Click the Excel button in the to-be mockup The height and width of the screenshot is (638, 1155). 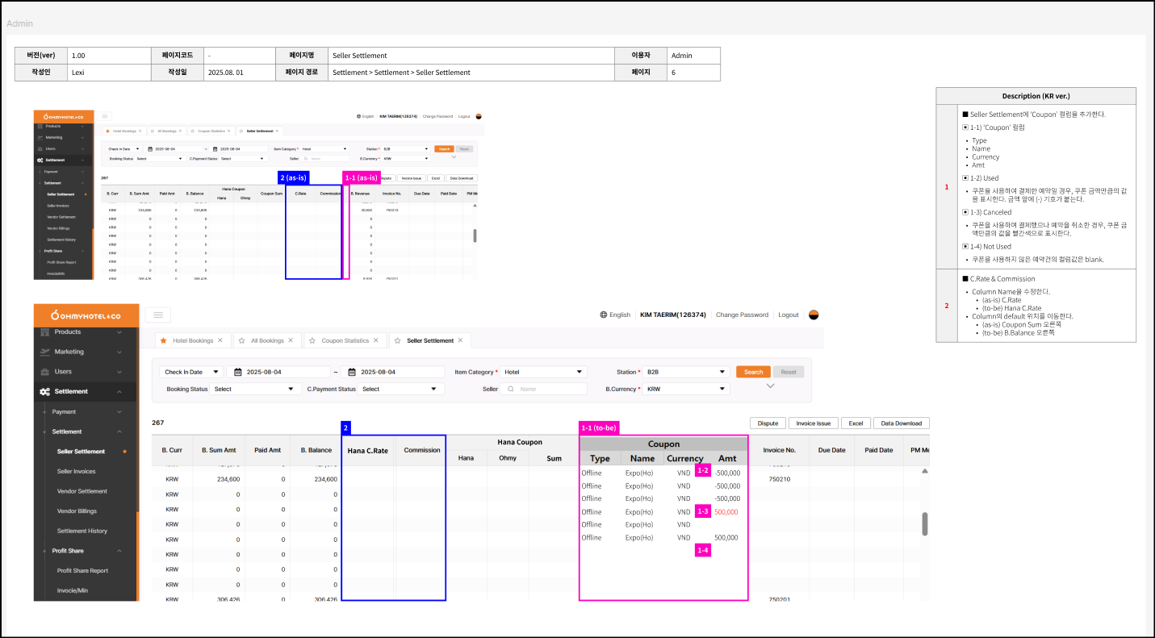856,423
